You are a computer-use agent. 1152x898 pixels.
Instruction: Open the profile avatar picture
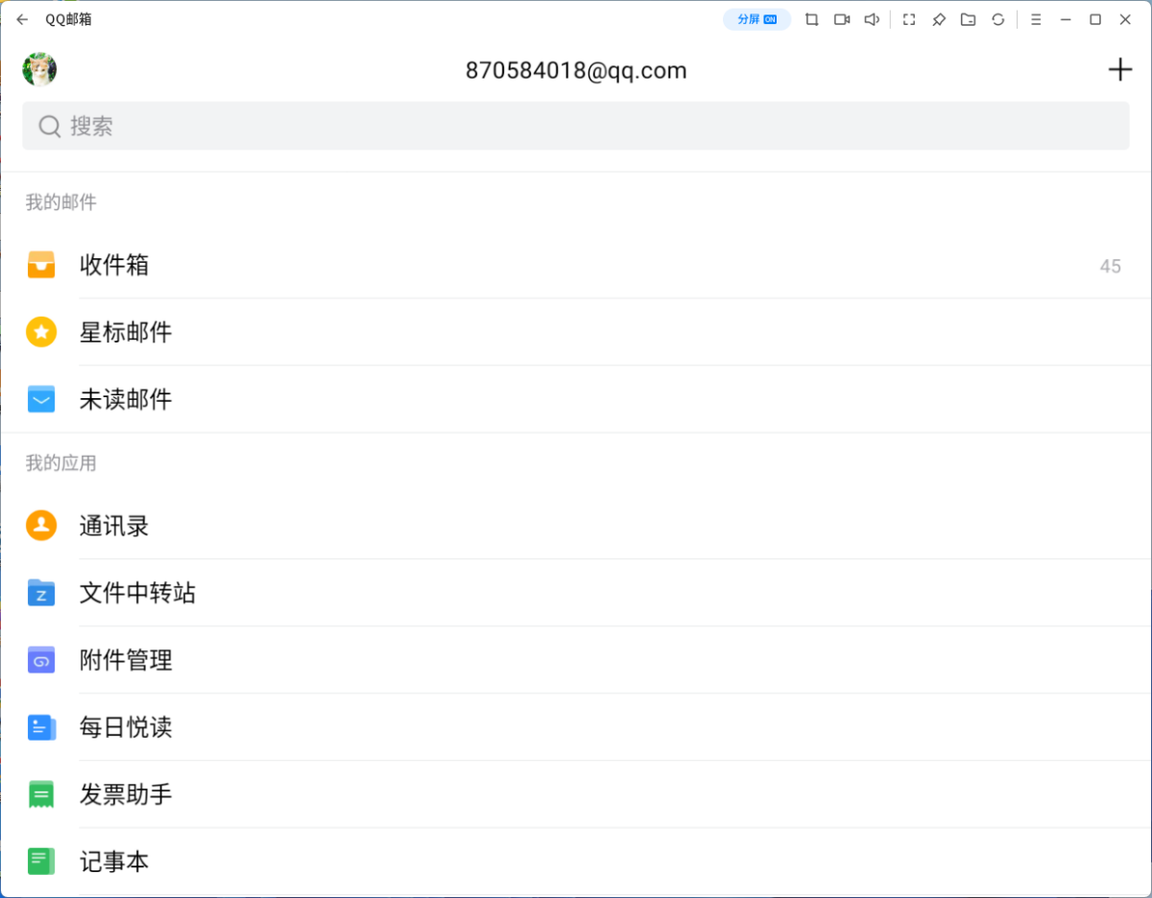point(39,70)
